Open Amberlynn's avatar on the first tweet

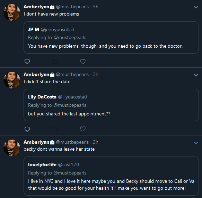12,12
